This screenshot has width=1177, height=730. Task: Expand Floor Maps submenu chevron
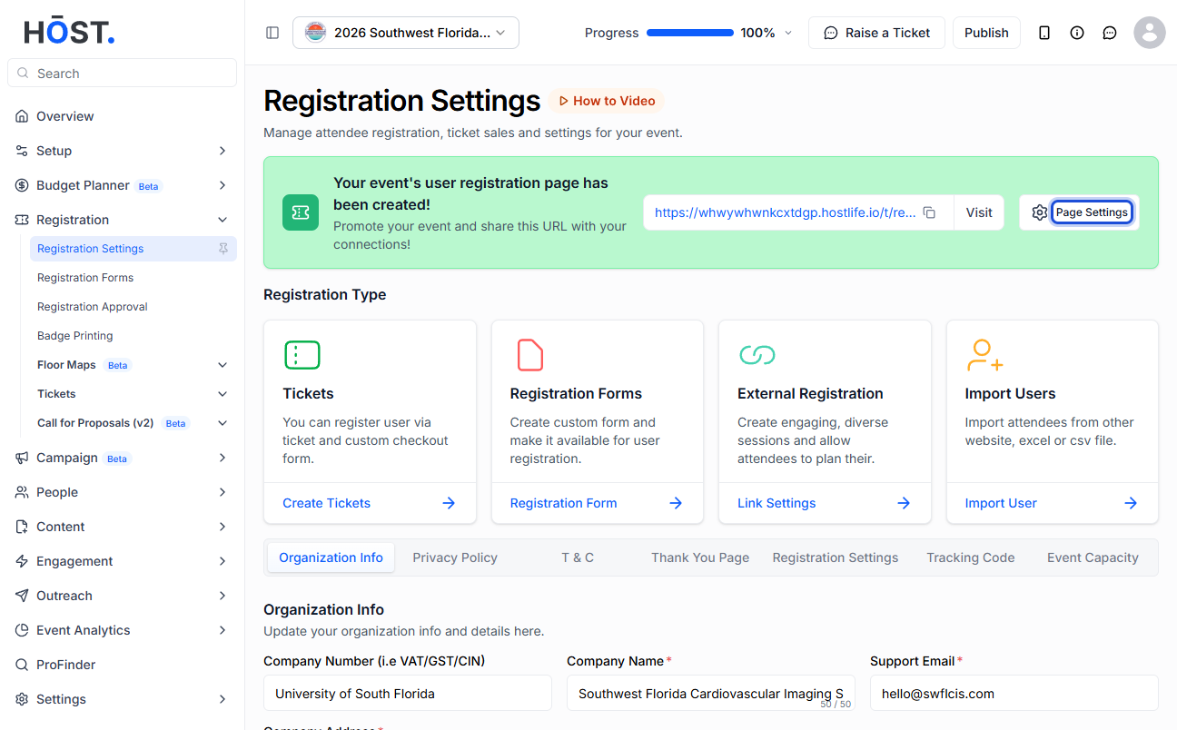223,365
